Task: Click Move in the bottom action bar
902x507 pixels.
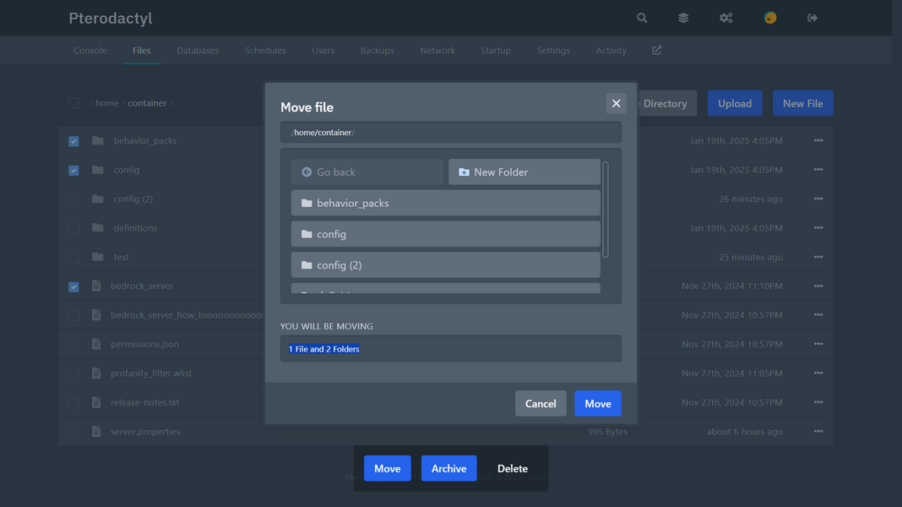Action: tap(387, 468)
